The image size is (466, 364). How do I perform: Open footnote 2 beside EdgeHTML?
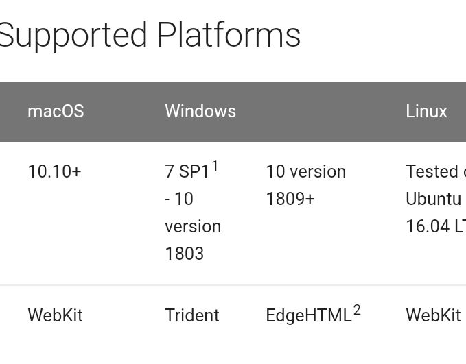pos(357,311)
